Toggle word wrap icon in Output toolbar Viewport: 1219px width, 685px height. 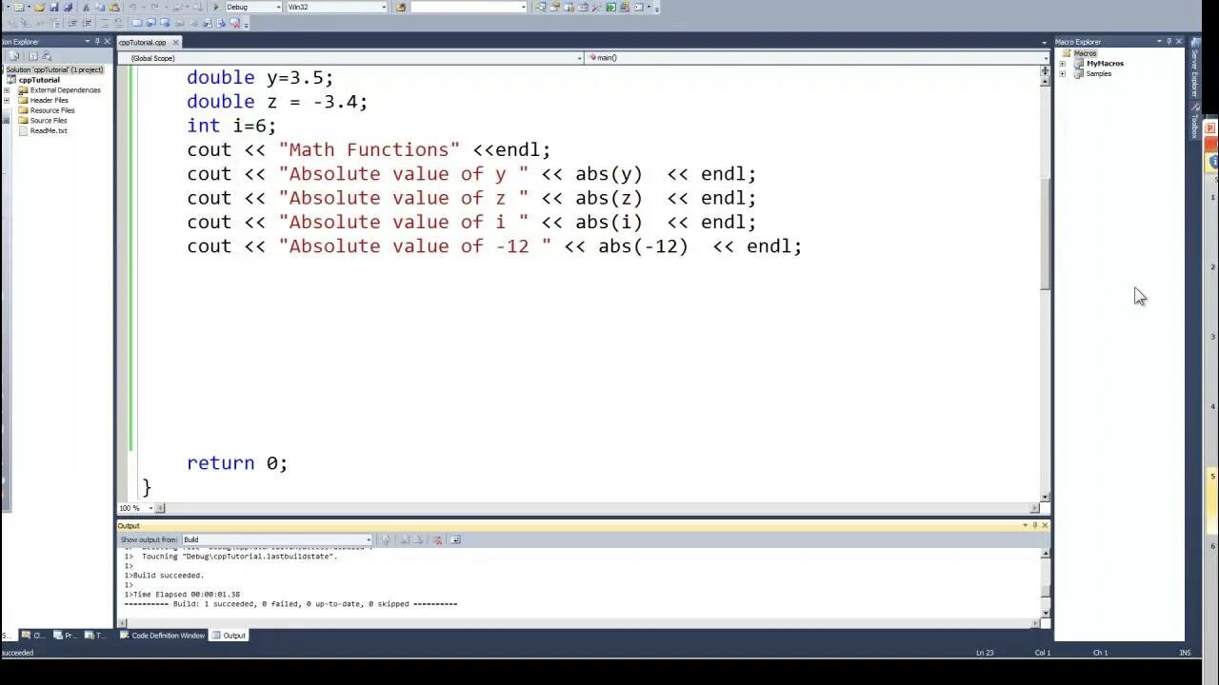[x=455, y=539]
